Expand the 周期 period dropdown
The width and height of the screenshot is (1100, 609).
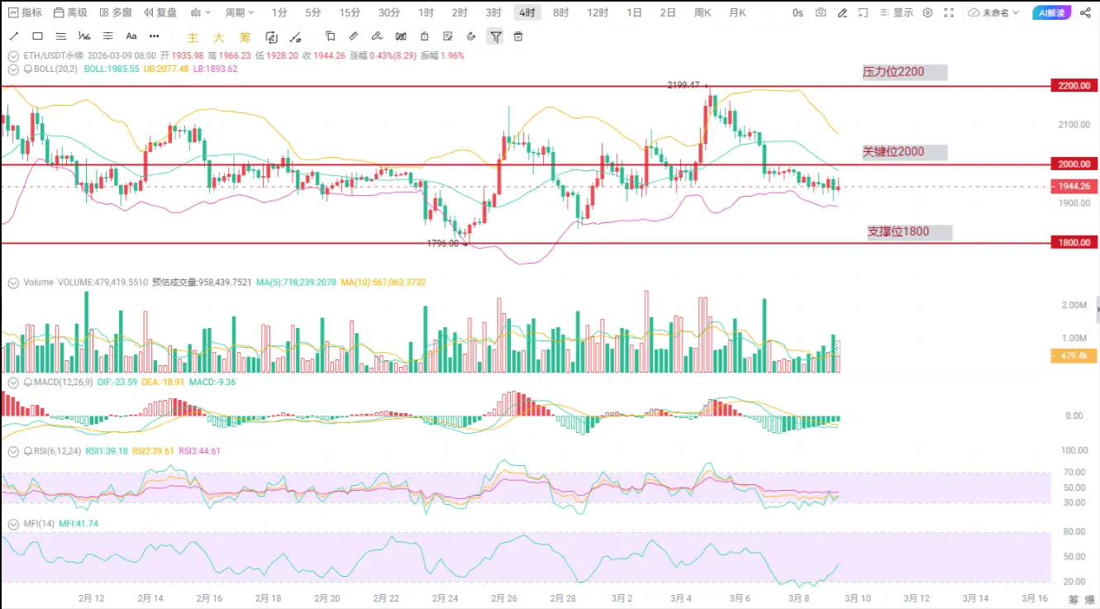240,12
